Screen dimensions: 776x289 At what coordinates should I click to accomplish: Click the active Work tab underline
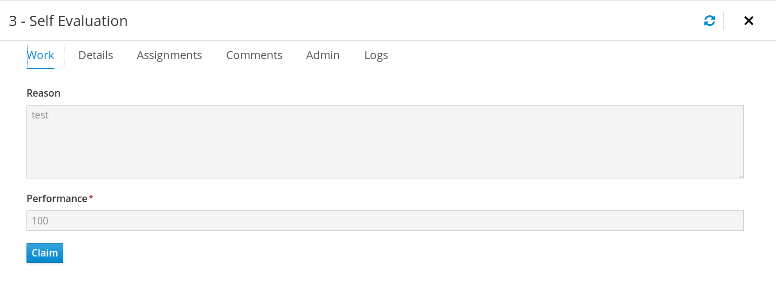coord(46,67)
